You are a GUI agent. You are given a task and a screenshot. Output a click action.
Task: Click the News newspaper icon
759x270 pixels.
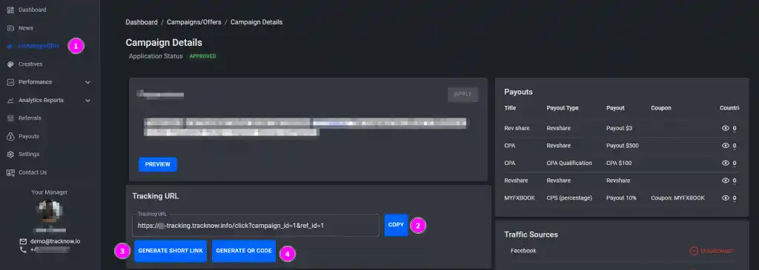pyautogui.click(x=10, y=28)
